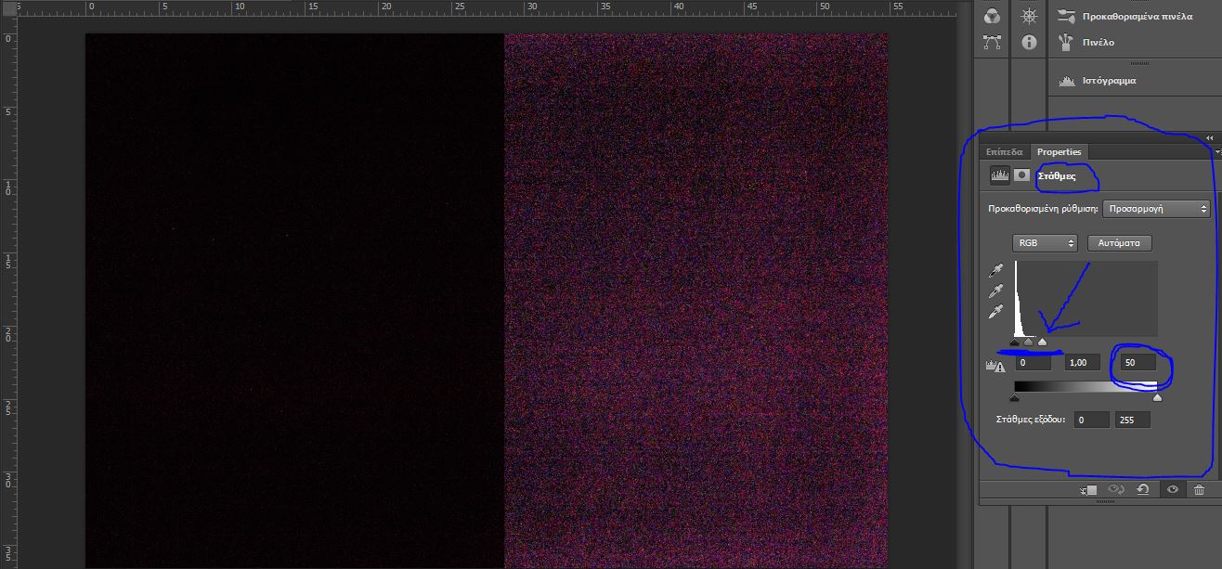The height and width of the screenshot is (569, 1222).
Task: Open the Info panel icon
Action: (x=1029, y=42)
